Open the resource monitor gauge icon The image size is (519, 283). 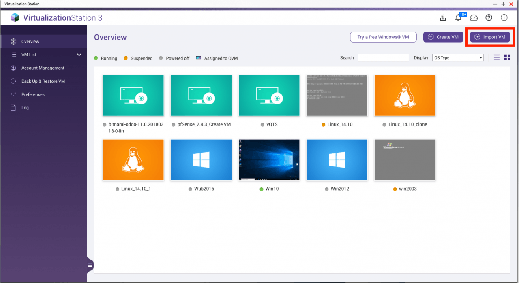click(474, 18)
